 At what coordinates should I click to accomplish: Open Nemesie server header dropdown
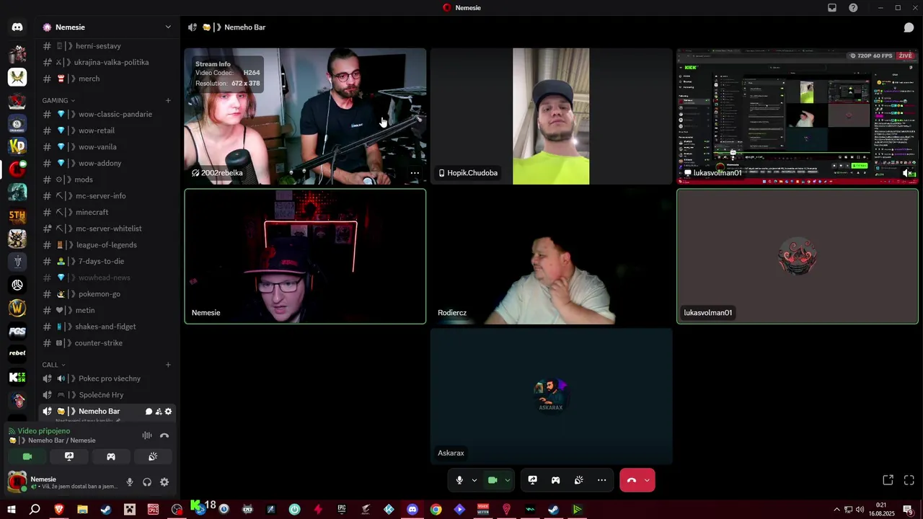click(x=108, y=27)
